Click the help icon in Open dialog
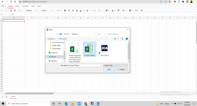 click(x=127, y=39)
